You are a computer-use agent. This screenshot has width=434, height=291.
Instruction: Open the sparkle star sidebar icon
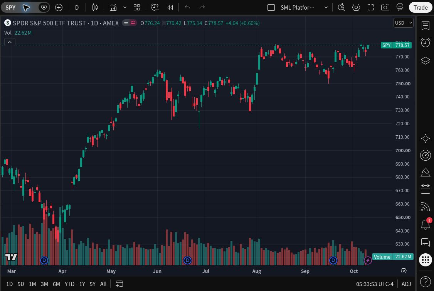pyautogui.click(x=426, y=138)
